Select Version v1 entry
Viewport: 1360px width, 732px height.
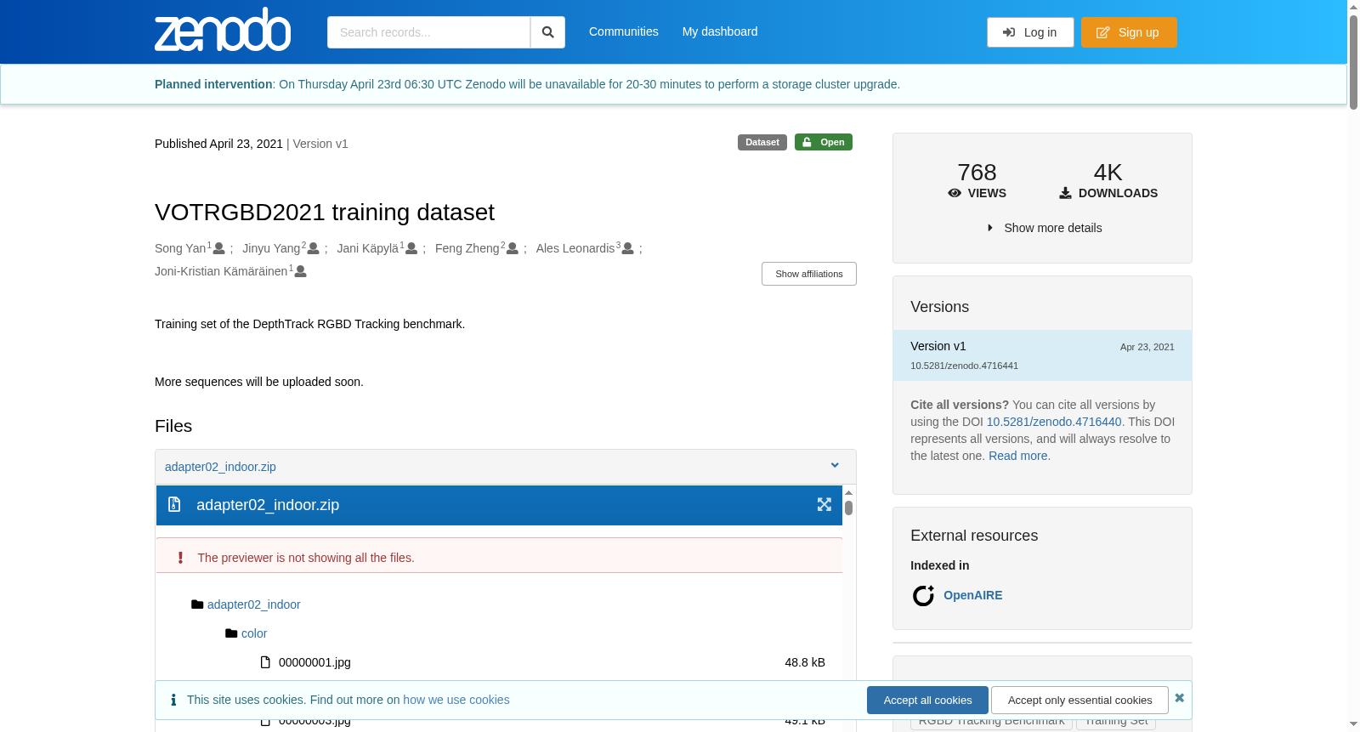tap(1042, 355)
